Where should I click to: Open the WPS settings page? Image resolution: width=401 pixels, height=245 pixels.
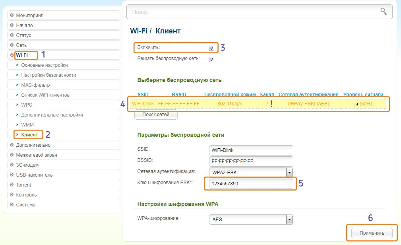tap(64, 105)
